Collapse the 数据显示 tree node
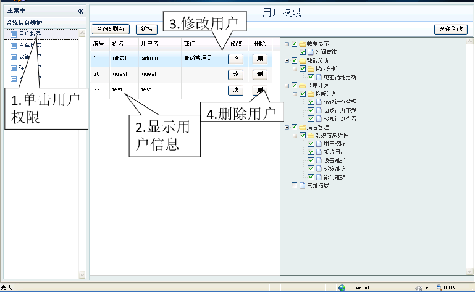This screenshot has width=475, height=293. tap(287, 44)
